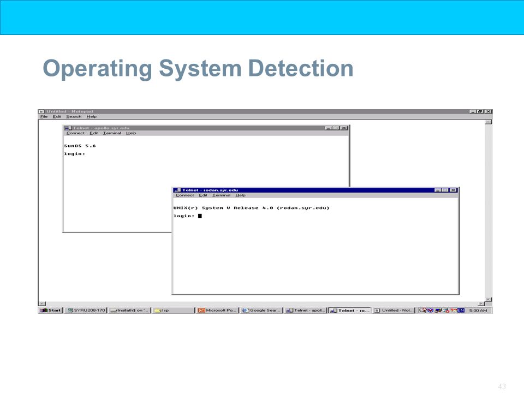Close the rodan Telnet window

pos(453,190)
